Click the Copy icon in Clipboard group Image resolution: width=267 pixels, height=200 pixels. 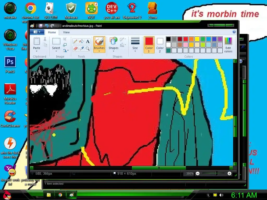point(45,45)
